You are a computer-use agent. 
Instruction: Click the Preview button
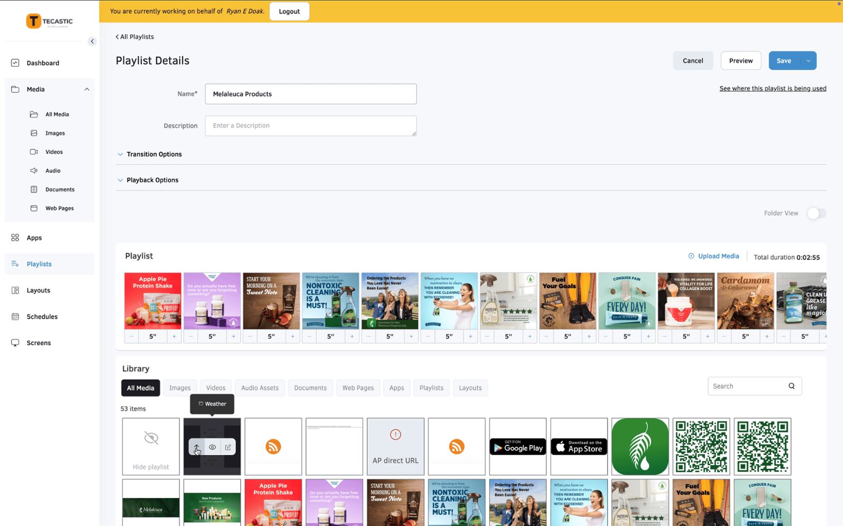pos(740,61)
